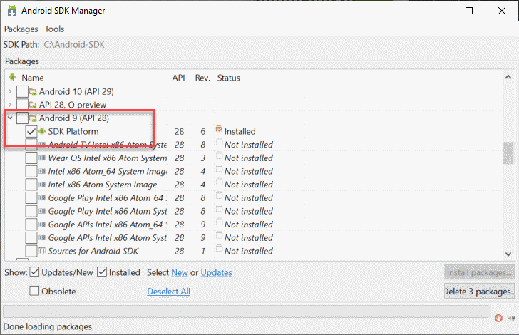Screen dimensions: 519x335
Task: Enable the Obsolete checkbox
Action: pos(35,291)
